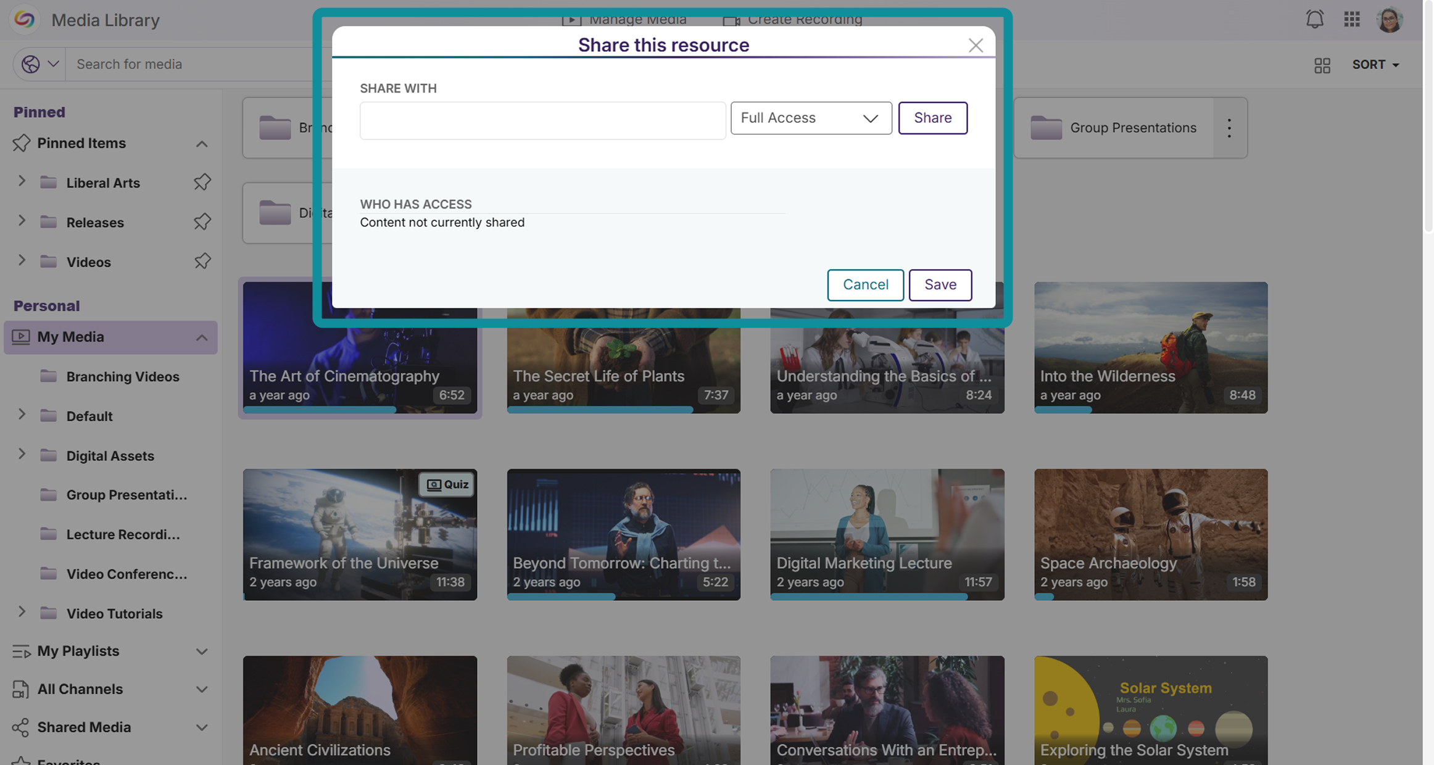
Task: Open the Profitable Perspectives video
Action: tap(623, 710)
